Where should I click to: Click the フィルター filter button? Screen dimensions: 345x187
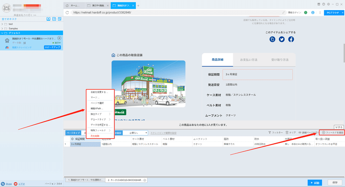tap(276, 133)
